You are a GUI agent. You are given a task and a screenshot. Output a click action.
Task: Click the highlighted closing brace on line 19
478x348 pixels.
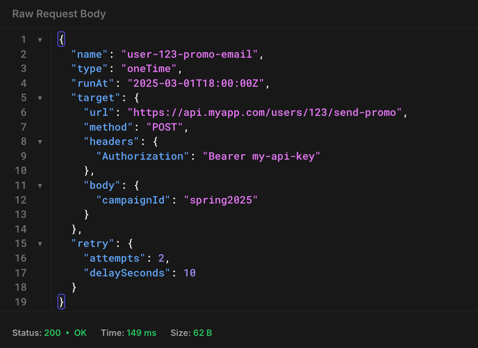click(61, 302)
